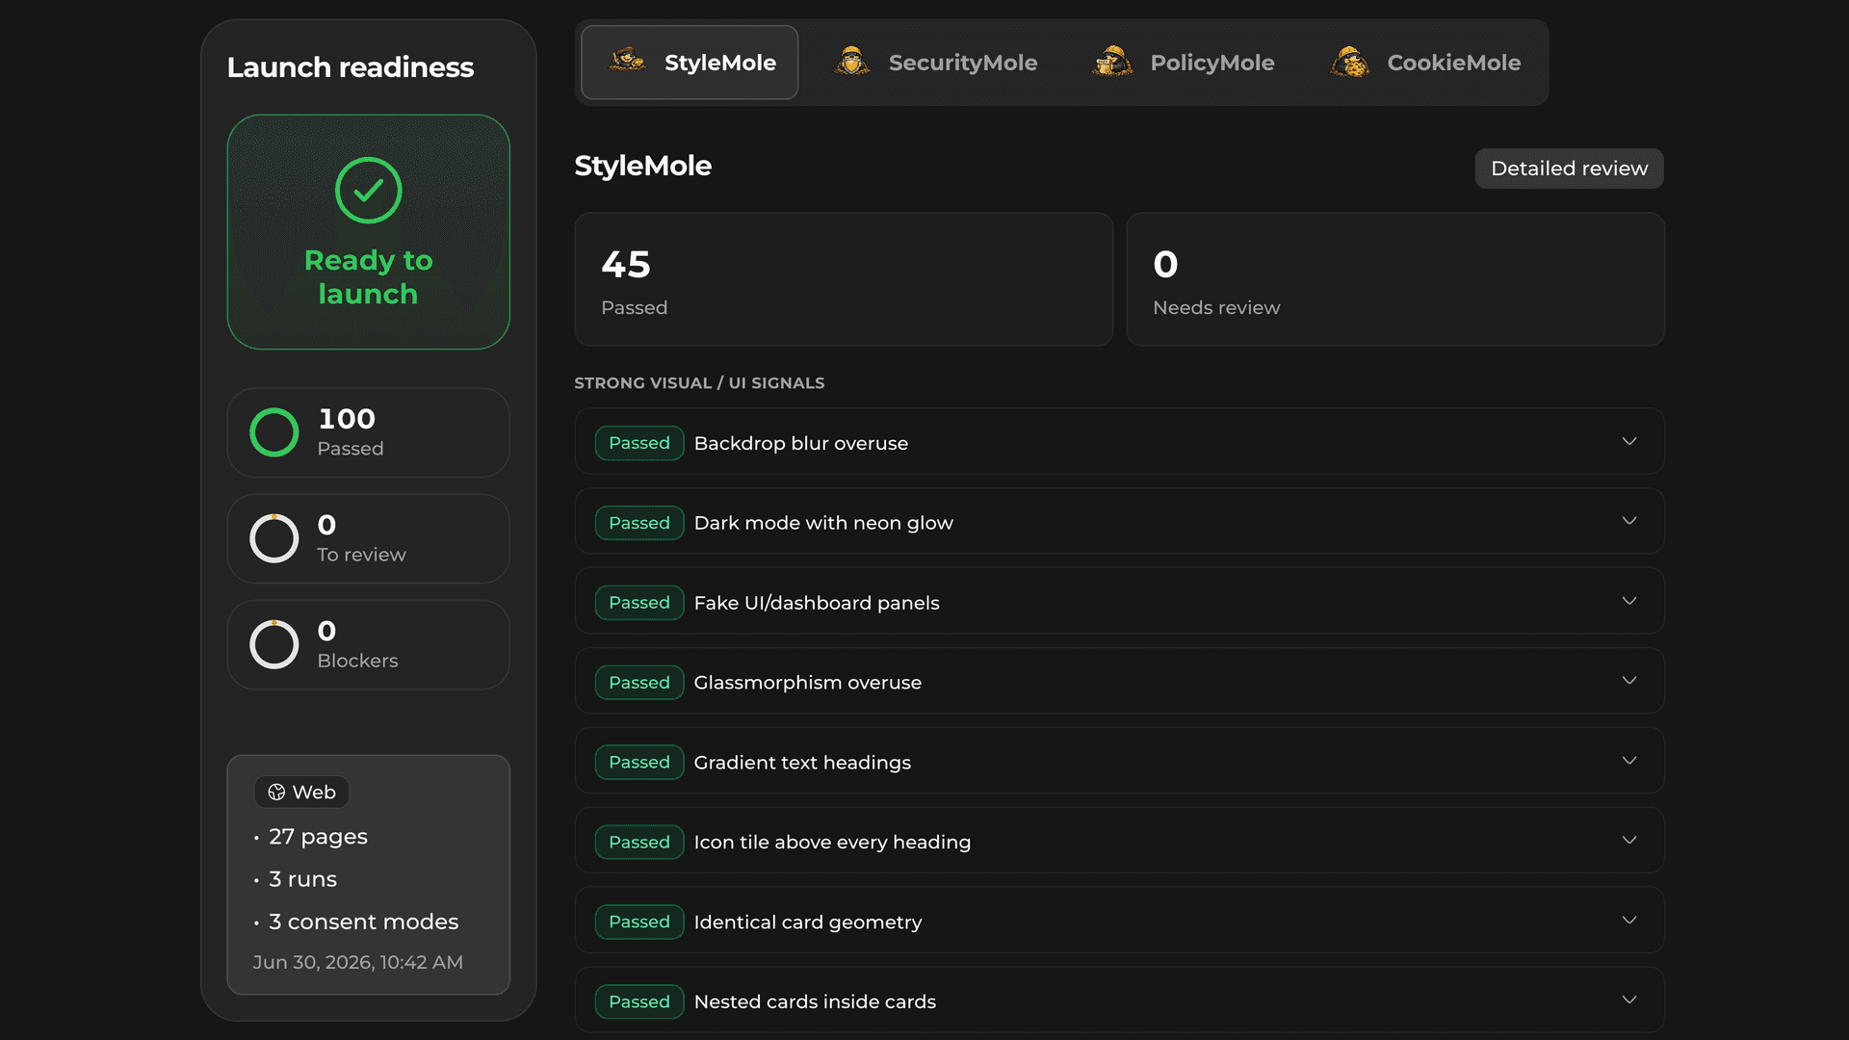Click Passed badge on Identical card geometry
Screen dimensions: 1849x1040
639,923
